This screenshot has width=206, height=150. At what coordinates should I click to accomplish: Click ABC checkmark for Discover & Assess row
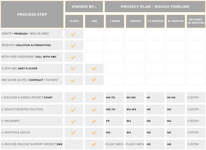[94, 98]
